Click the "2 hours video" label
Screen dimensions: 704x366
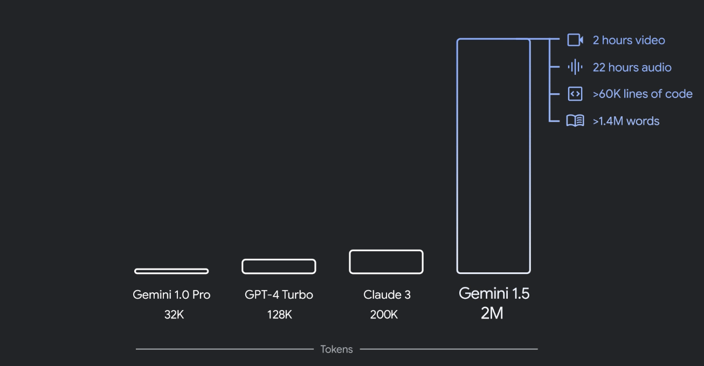point(629,40)
